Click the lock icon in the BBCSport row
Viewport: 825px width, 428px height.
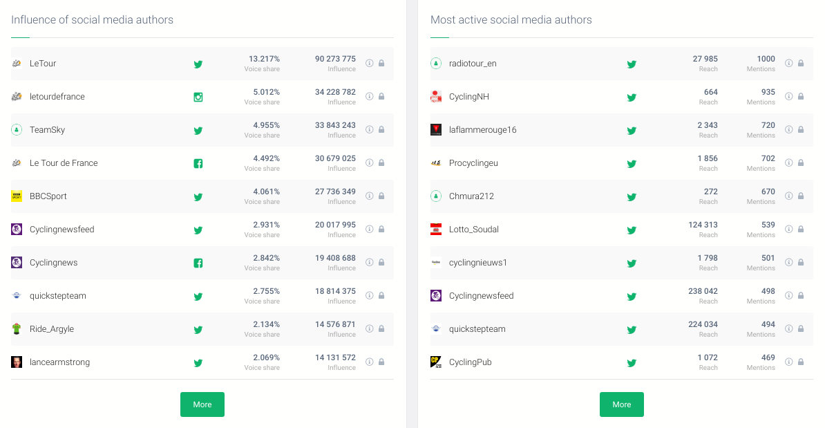coord(381,196)
